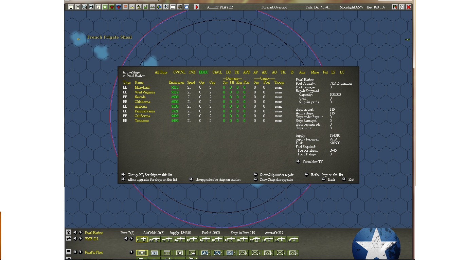Open the battleship West Virginia entry
This screenshot has height=260, width=464.
pos(145,92)
